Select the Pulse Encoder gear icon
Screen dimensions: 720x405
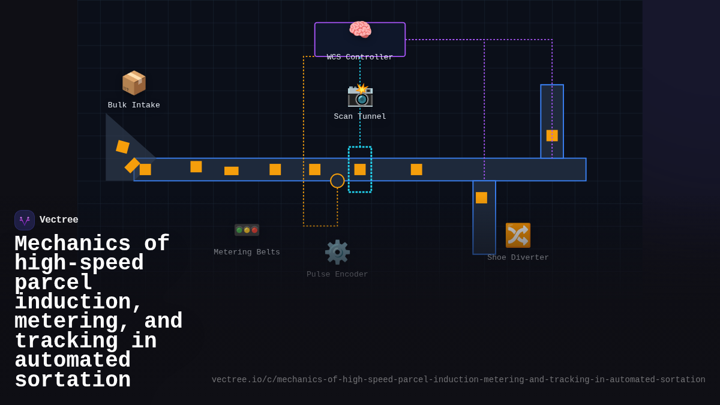click(x=337, y=251)
